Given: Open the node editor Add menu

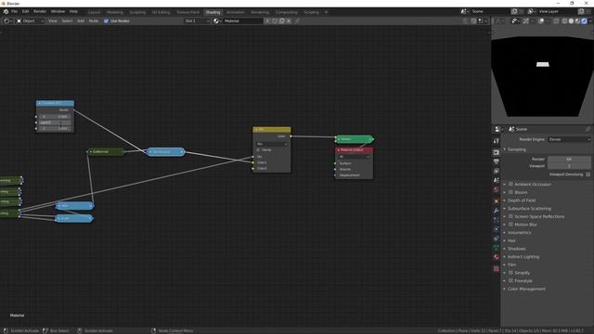Looking at the screenshot, I should click(x=81, y=20).
